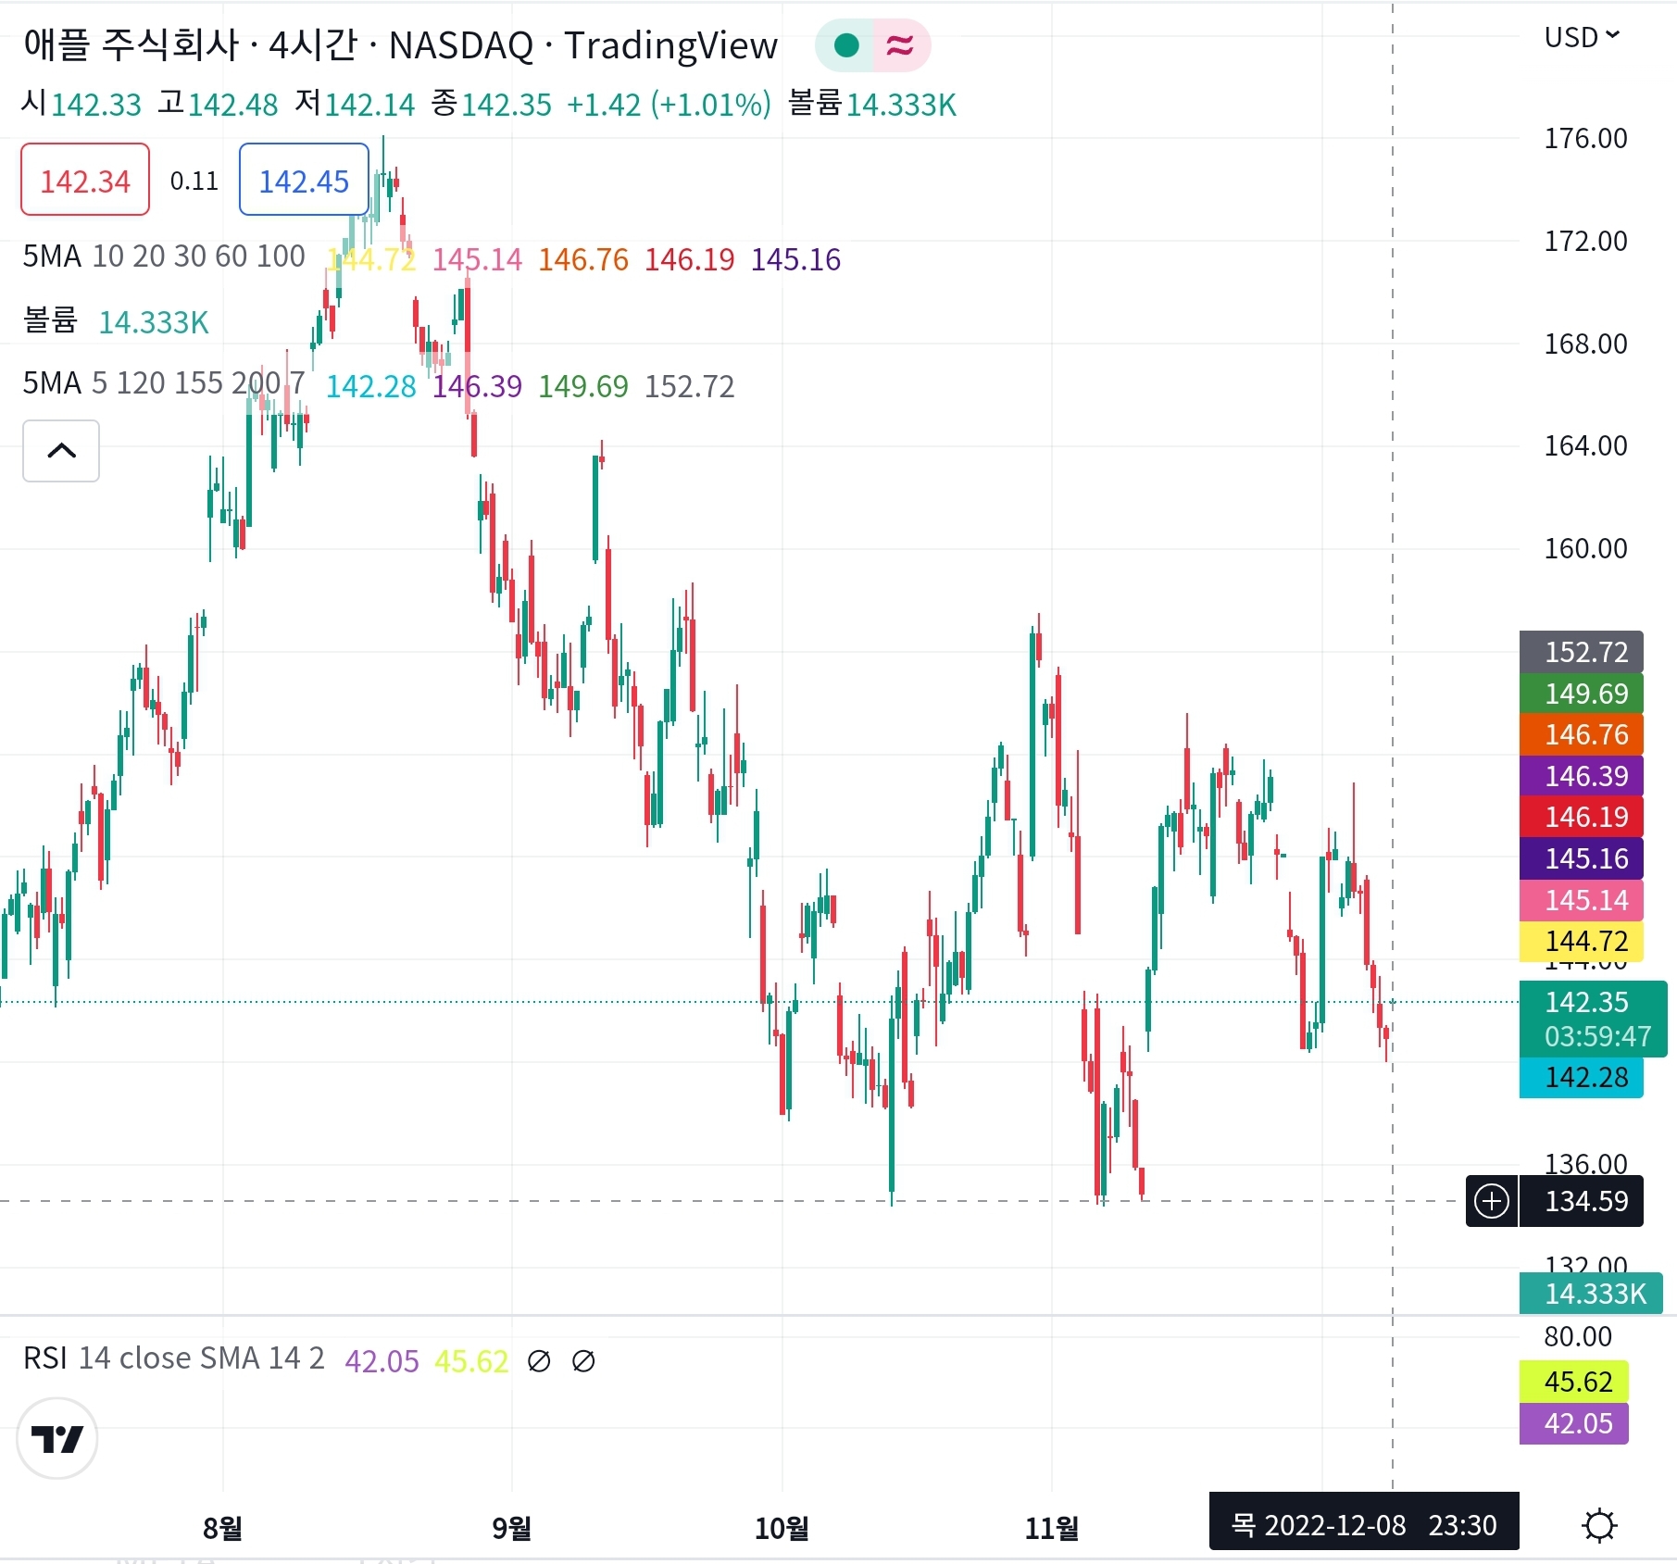Click the 145.16 dark purple price axis label
The width and height of the screenshot is (1677, 1564).
click(x=1582, y=858)
